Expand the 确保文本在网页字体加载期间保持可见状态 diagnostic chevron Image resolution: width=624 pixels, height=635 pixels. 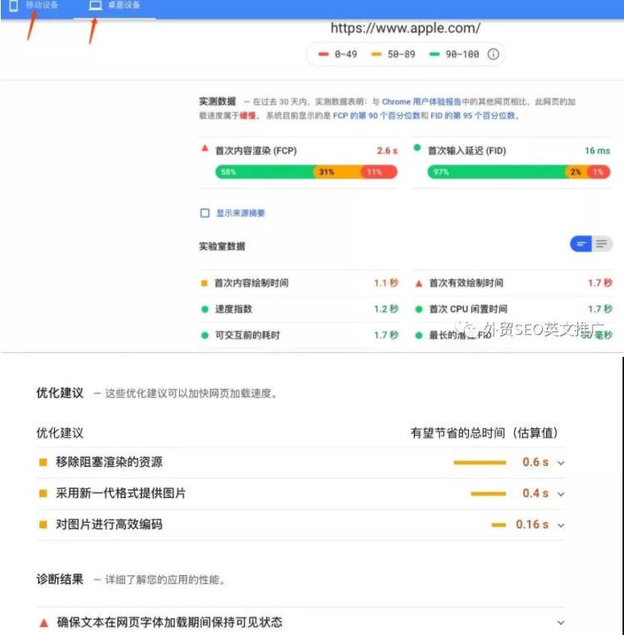[562, 623]
